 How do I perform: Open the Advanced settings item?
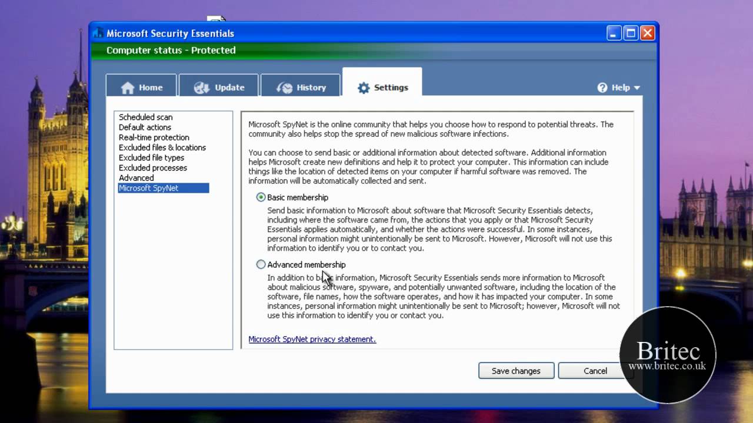[136, 177]
